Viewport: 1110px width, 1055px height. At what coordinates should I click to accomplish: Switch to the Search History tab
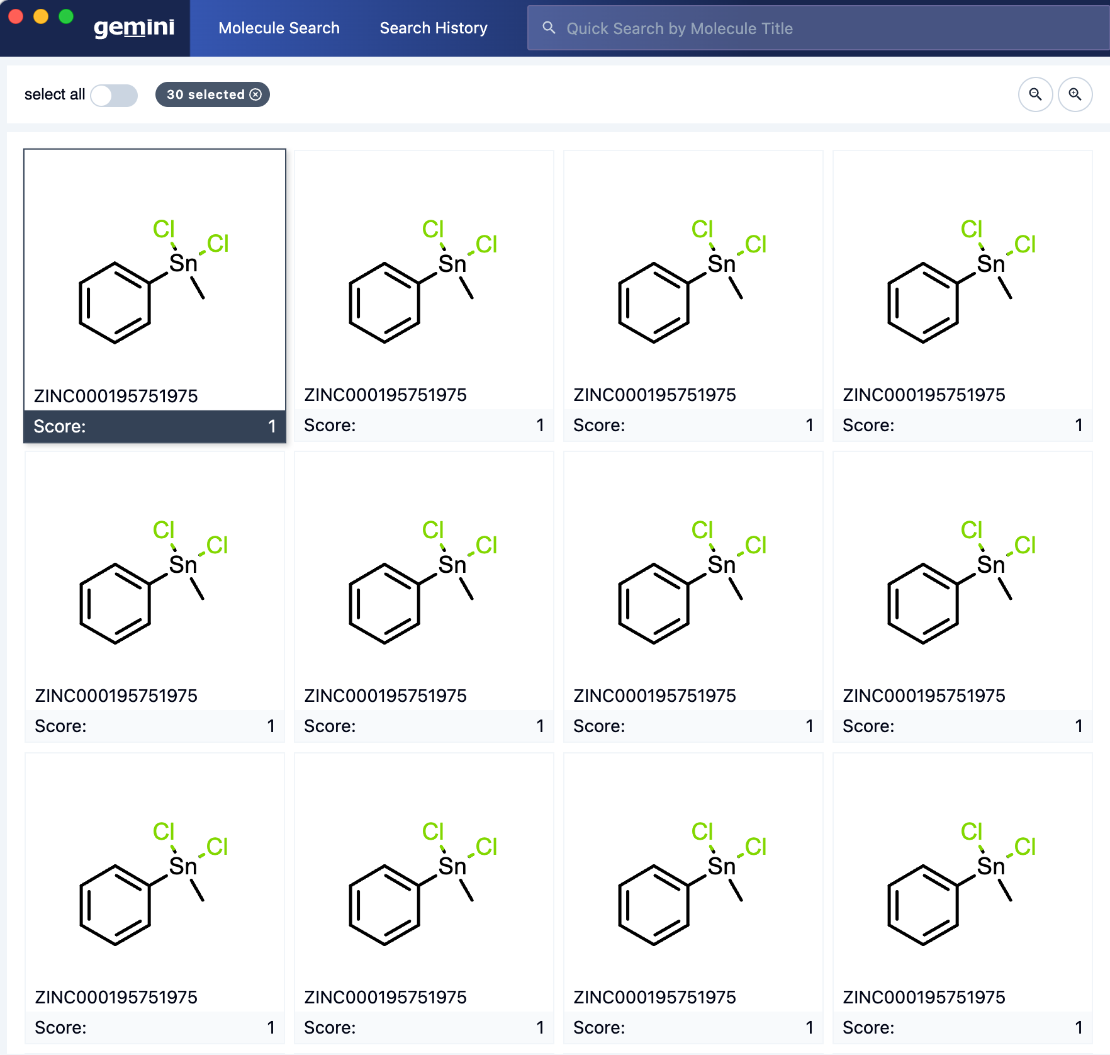click(433, 28)
